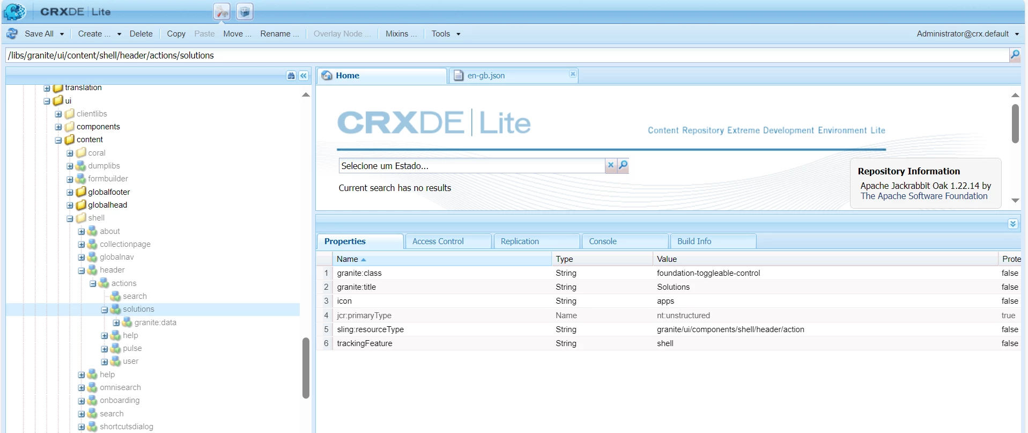Click the en-gb.json file icon

click(x=458, y=76)
